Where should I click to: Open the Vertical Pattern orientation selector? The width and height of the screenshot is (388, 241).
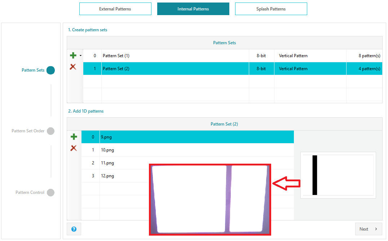(310, 68)
